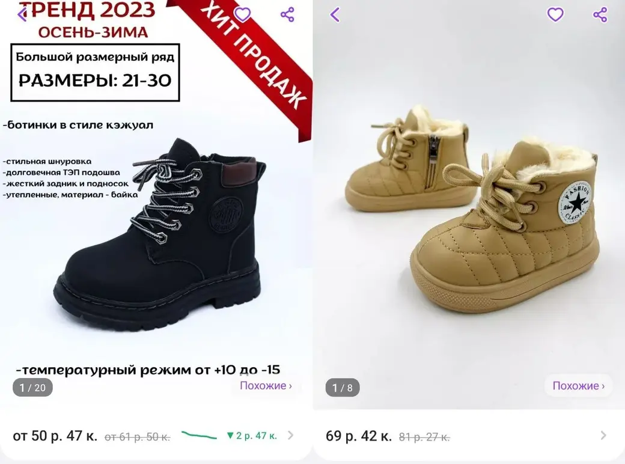Tap the 1 / 8 photo counter
The height and width of the screenshot is (464, 625).
point(343,388)
